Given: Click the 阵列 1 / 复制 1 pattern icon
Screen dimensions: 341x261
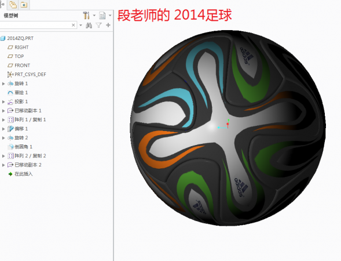Looking at the screenshot, I should click(10, 120).
